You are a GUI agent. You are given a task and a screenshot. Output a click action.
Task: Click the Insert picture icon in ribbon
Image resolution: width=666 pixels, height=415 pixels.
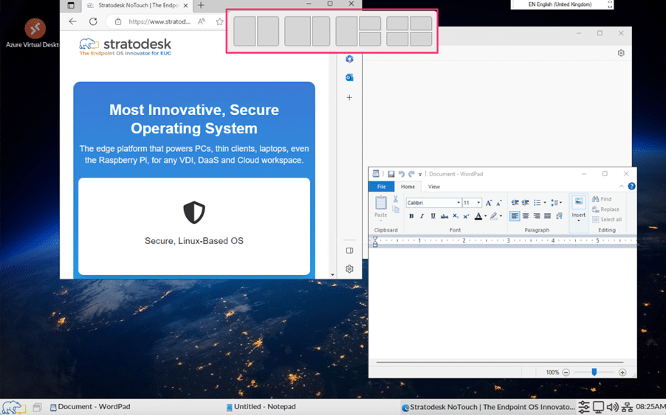pos(578,202)
